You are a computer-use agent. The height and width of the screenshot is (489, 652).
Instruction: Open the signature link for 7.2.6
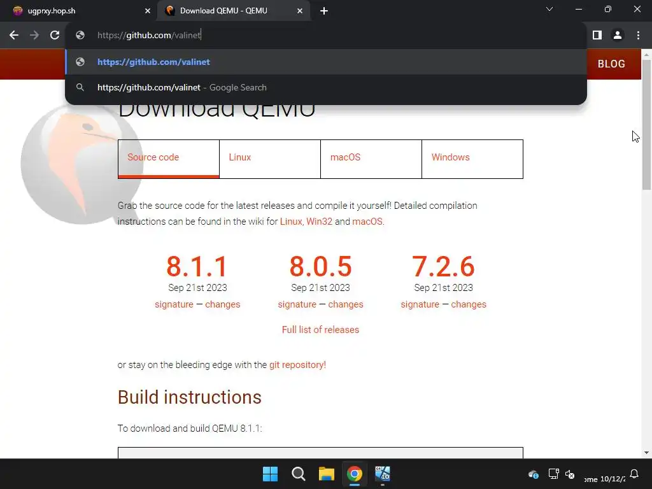(x=420, y=304)
